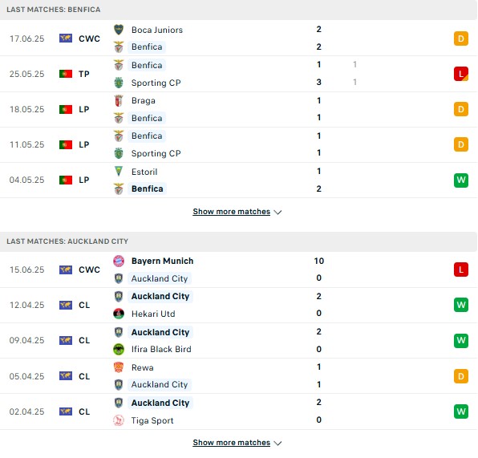Click the Last Matches: Auckland City header
Image resolution: width=478 pixels, height=458 pixels.
click(x=238, y=241)
